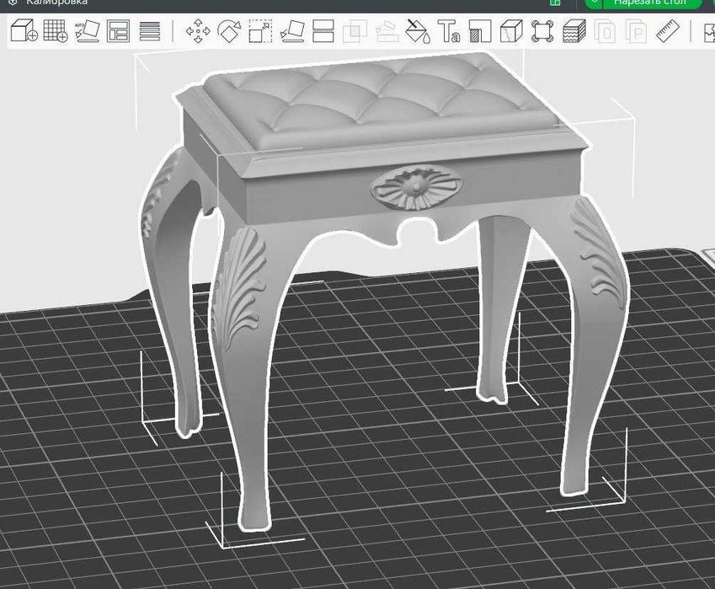Image resolution: width=715 pixels, height=589 pixels.
Task: Open the Text shape tool
Action: [449, 31]
